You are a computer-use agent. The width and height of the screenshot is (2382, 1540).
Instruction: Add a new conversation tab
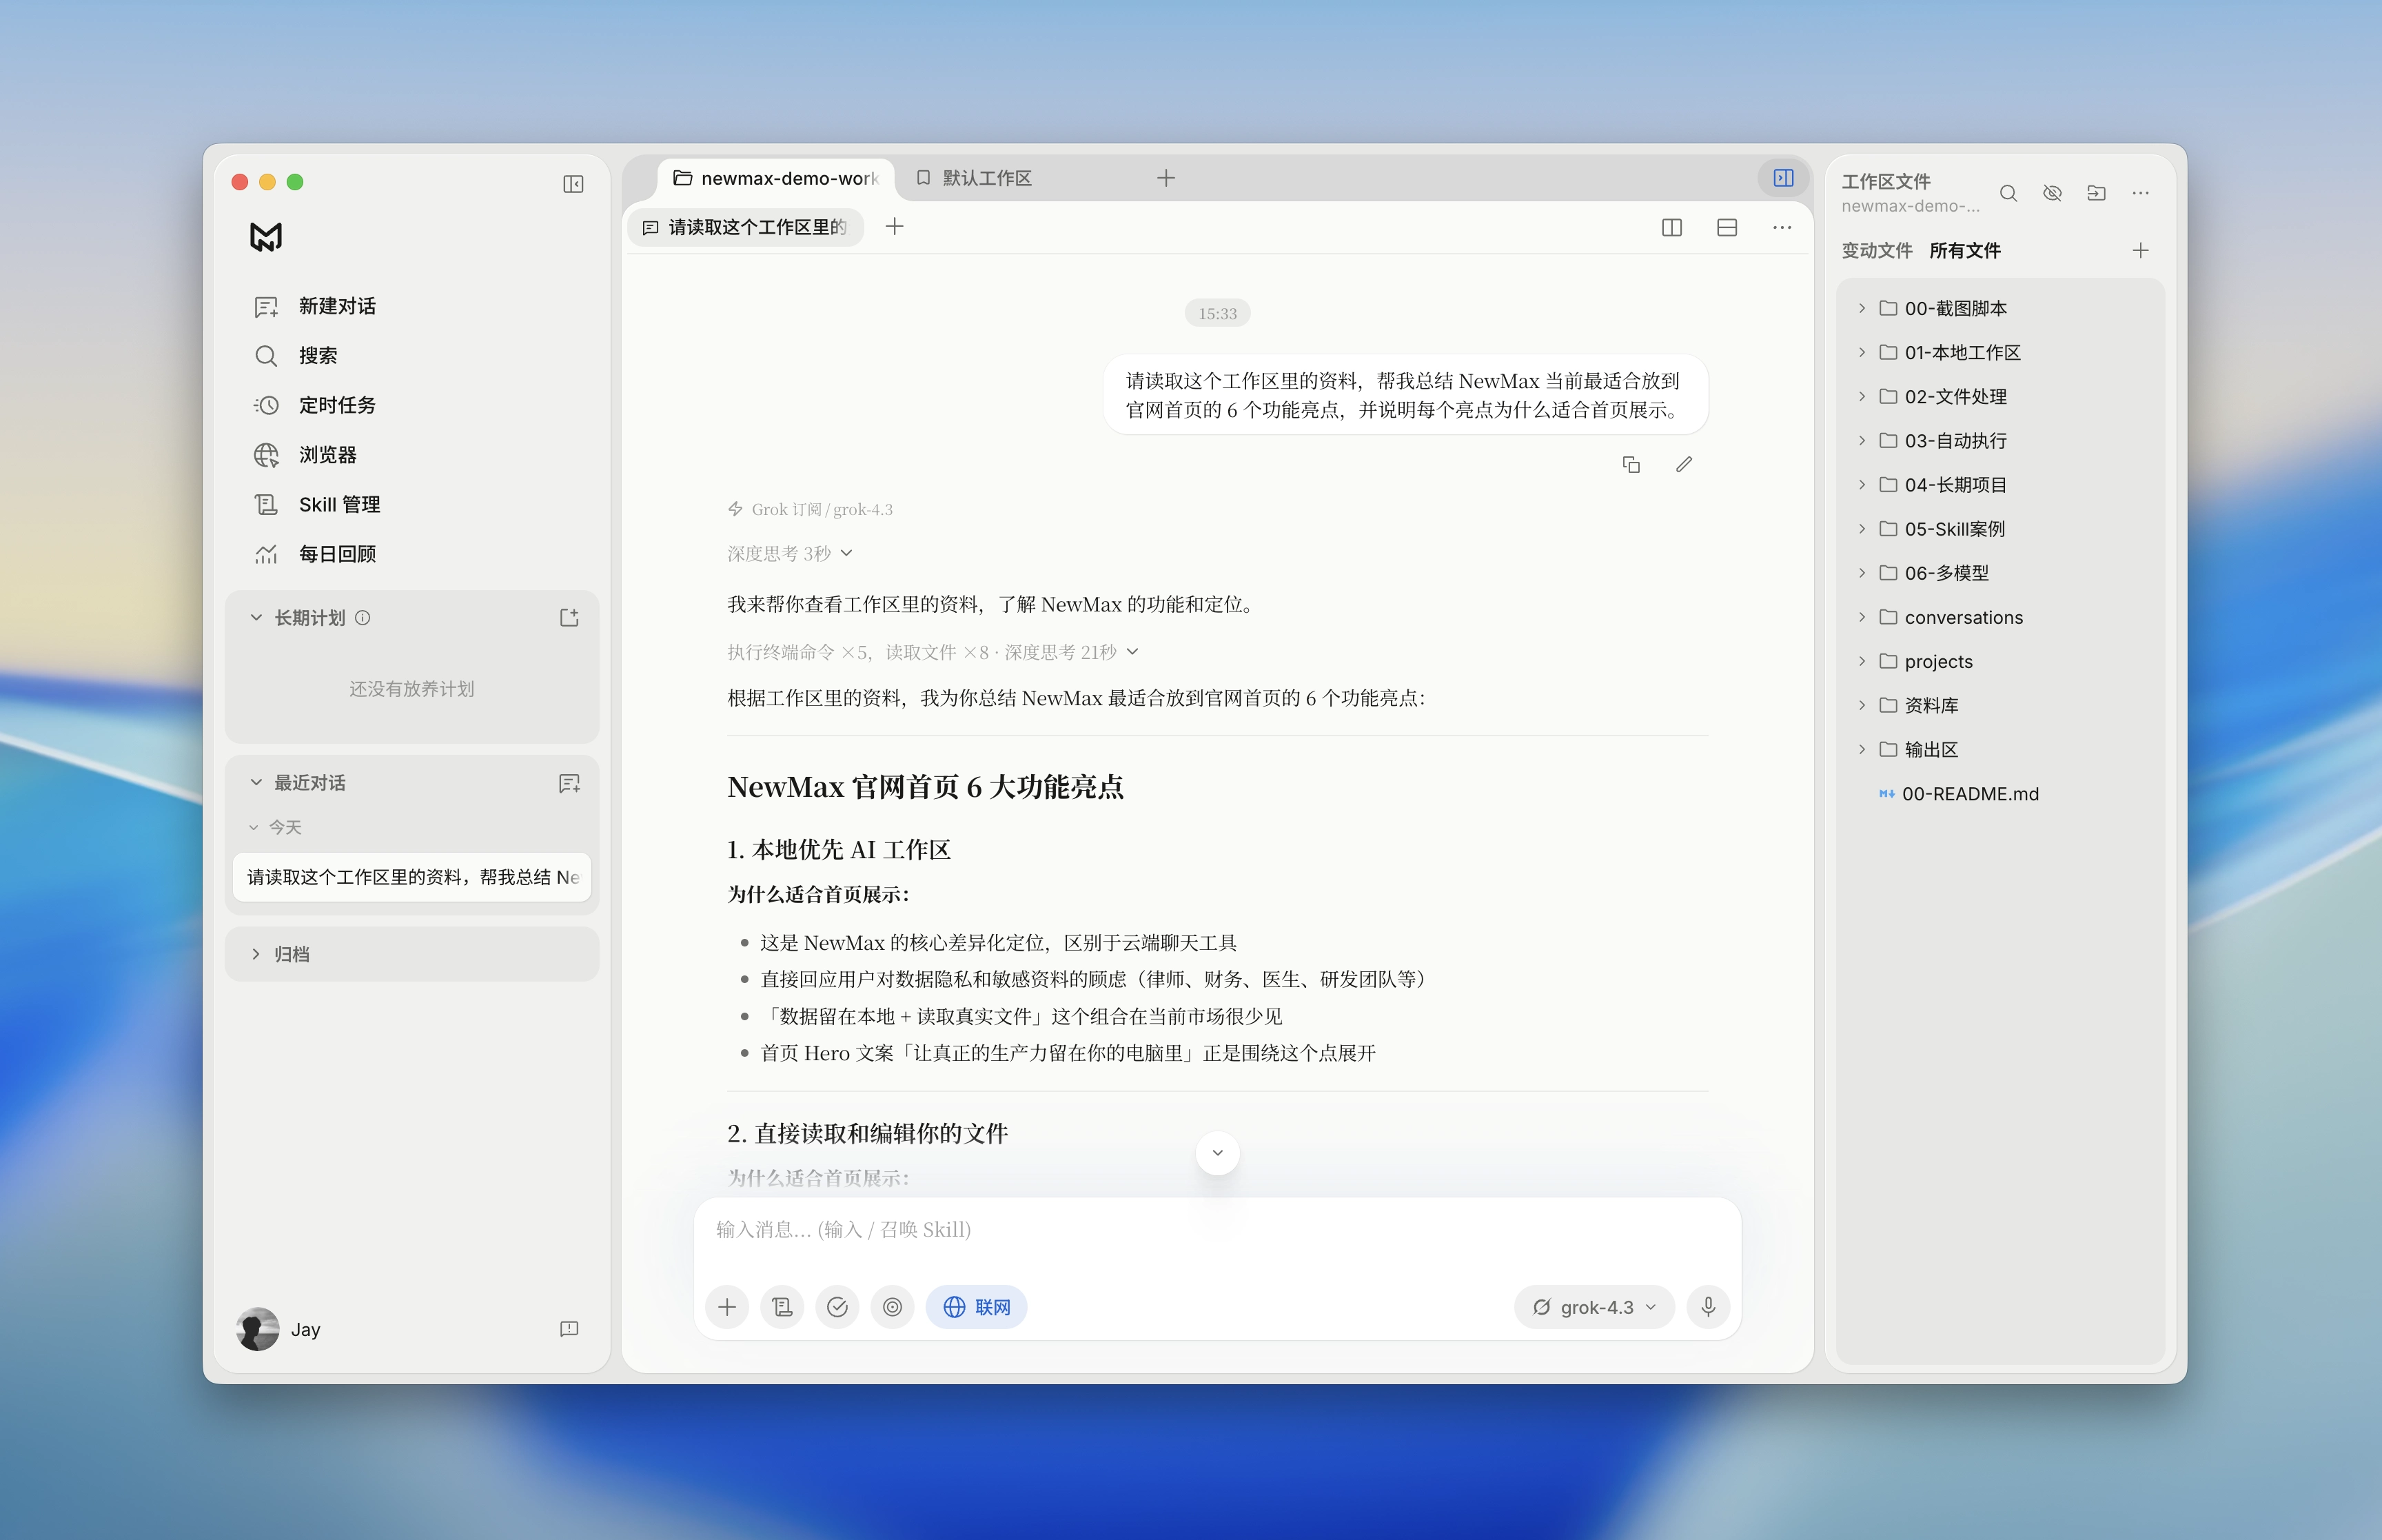pyautogui.click(x=895, y=227)
